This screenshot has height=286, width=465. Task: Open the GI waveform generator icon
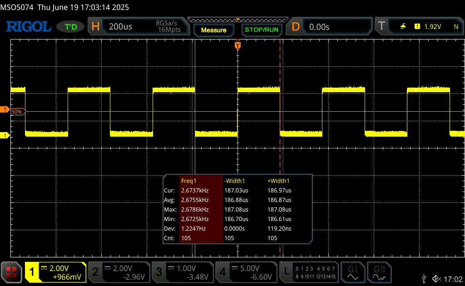[x=353, y=272]
